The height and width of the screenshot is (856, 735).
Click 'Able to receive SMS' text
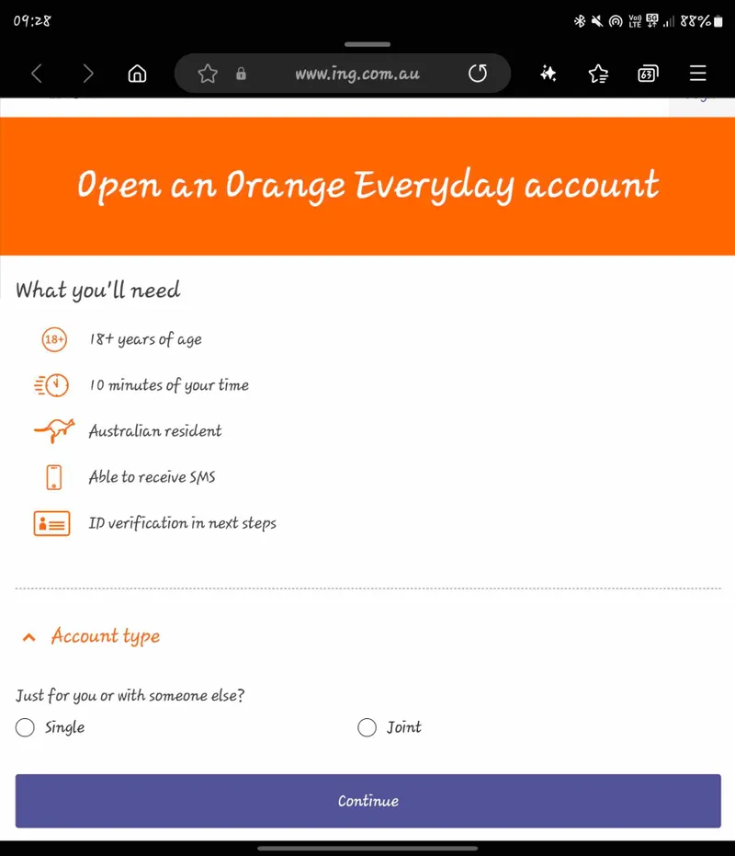153,477
